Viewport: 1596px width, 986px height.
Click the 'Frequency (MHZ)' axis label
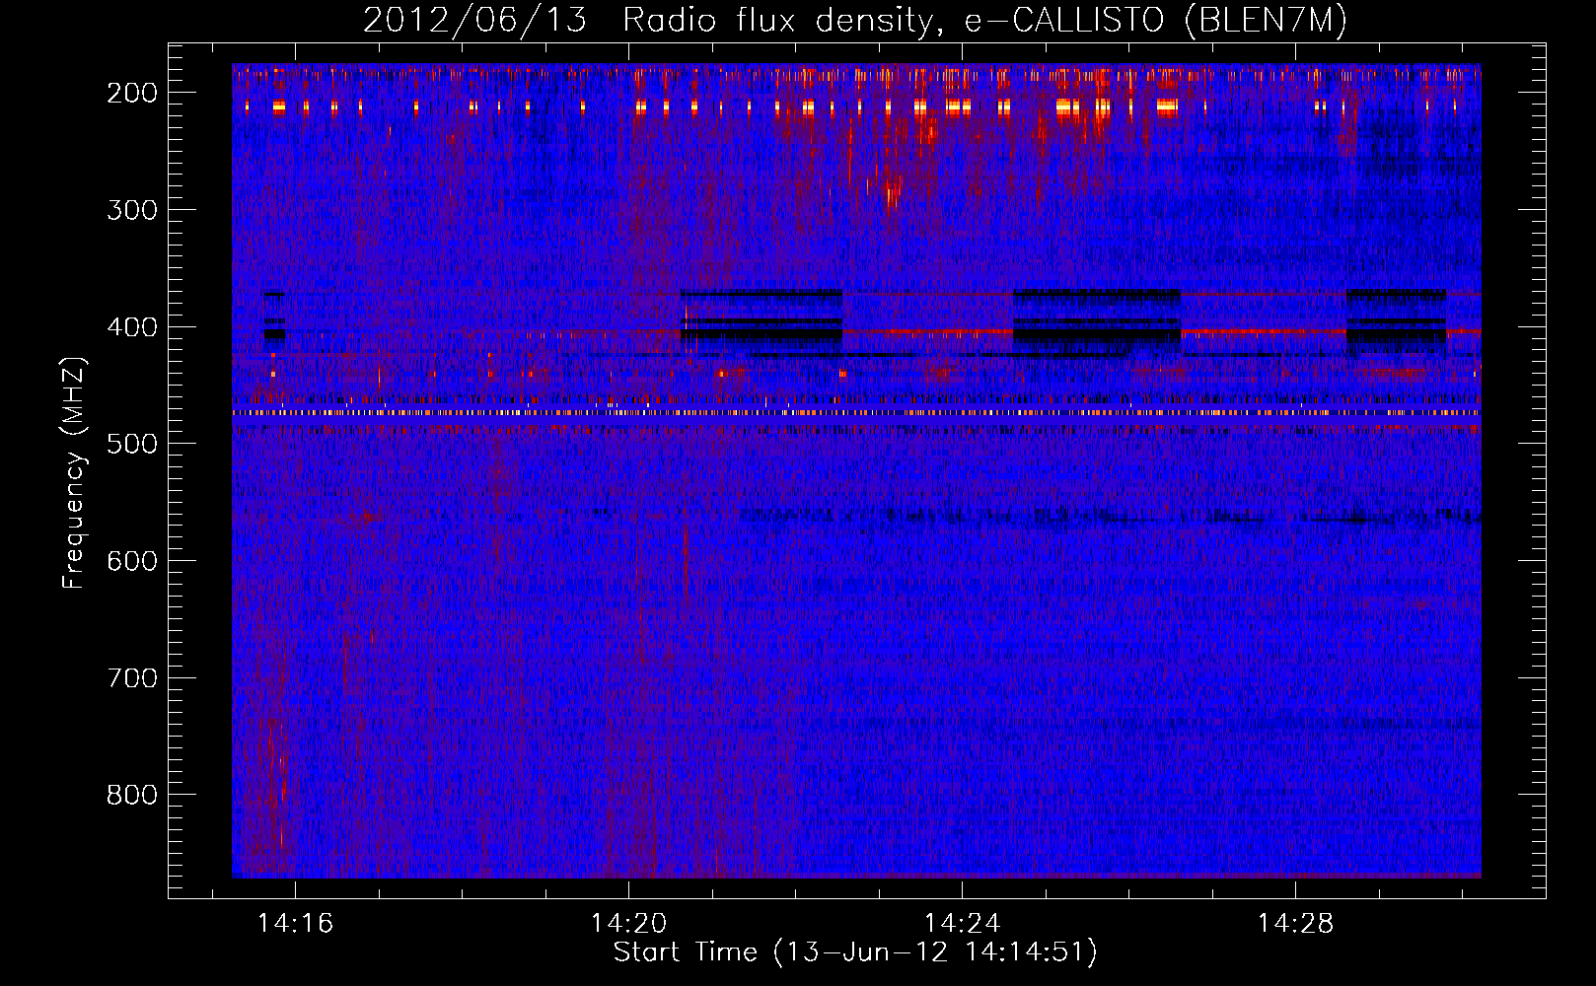point(75,473)
